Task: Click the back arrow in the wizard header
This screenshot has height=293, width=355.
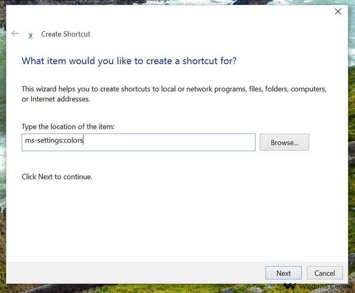Action: click(15, 34)
